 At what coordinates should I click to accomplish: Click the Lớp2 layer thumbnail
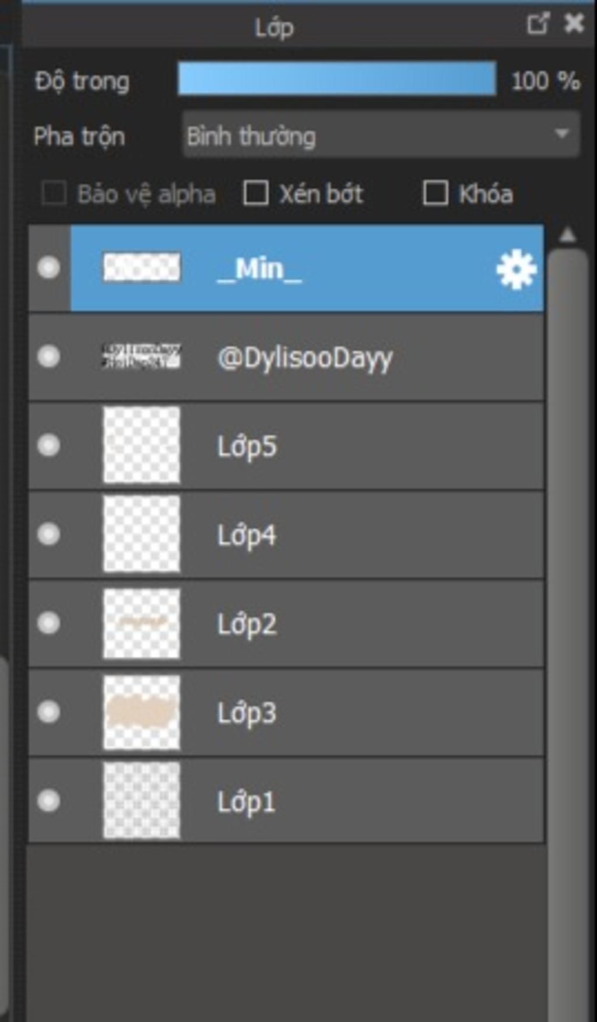pos(142,623)
